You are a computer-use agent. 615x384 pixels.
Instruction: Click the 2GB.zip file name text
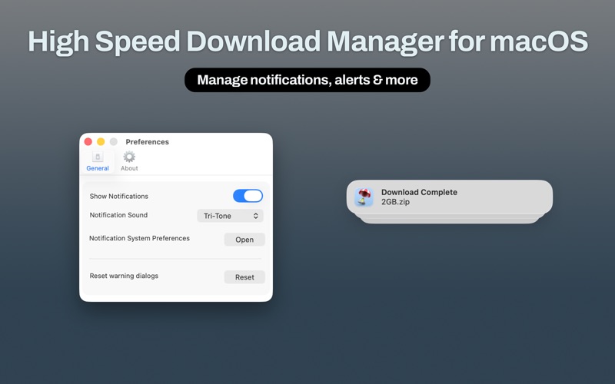[x=395, y=202]
